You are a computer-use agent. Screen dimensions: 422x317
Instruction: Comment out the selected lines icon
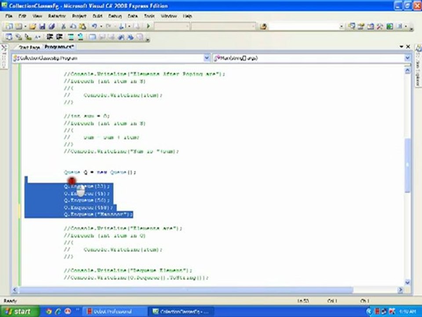(x=71, y=37)
